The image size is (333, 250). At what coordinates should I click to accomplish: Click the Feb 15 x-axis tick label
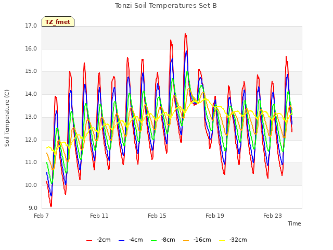click(x=157, y=216)
